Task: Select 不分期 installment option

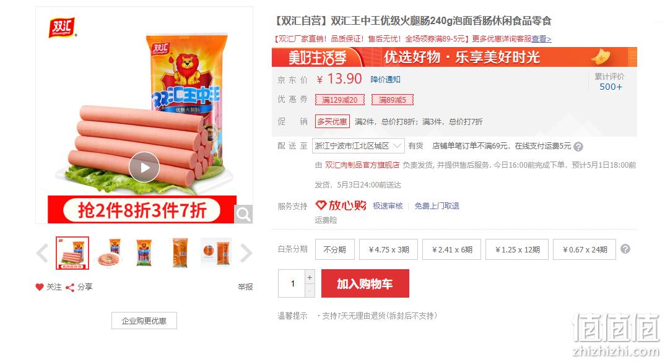Action: pyautogui.click(x=334, y=249)
